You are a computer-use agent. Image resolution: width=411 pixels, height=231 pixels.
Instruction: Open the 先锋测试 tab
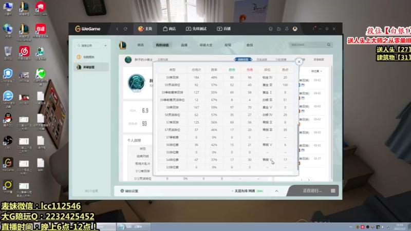pos(196,29)
